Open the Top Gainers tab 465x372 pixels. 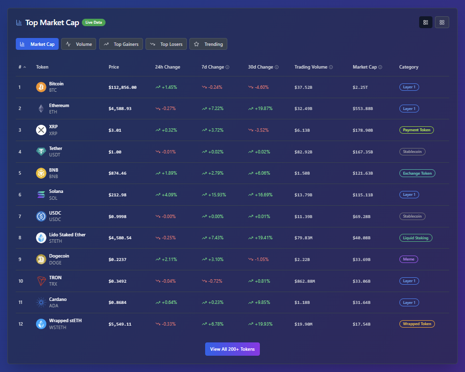click(x=121, y=44)
